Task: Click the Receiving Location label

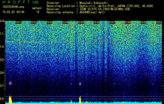Action: pyautogui.click(x=61, y=6)
